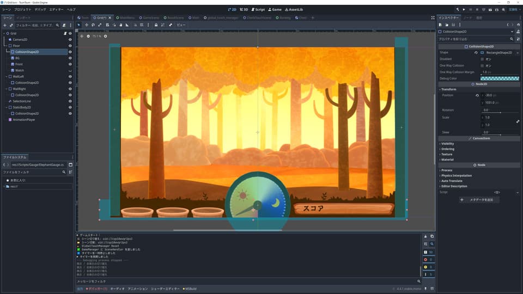
Task: Toggle error messages filter in output
Action: tap(429, 259)
